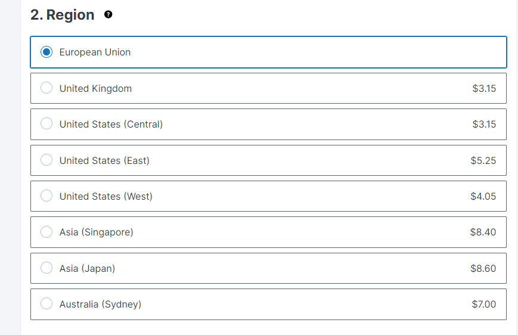This screenshot has height=335, width=518.
Task: Select the Asia (Japan) radio button
Action: tap(46, 268)
